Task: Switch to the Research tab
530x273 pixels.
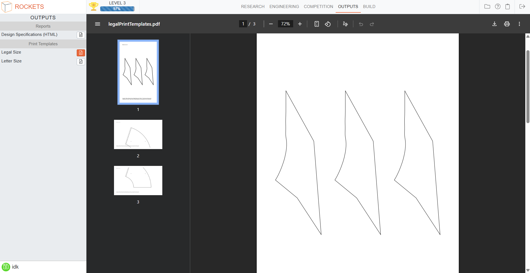Action: coord(253,7)
